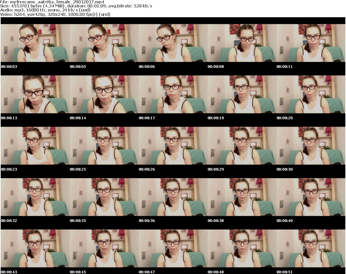Select the thumbnail frame at 00:00:38
The image size is (346, 274).
(x=242, y=197)
